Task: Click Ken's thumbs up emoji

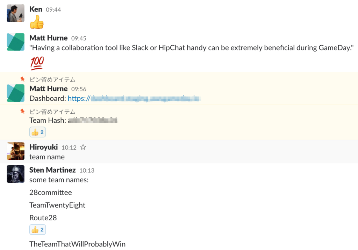Action: [37, 22]
